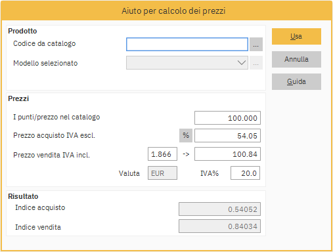Click the Modello selezionato label
This screenshot has height=252, width=333.
pyautogui.click(x=45, y=63)
